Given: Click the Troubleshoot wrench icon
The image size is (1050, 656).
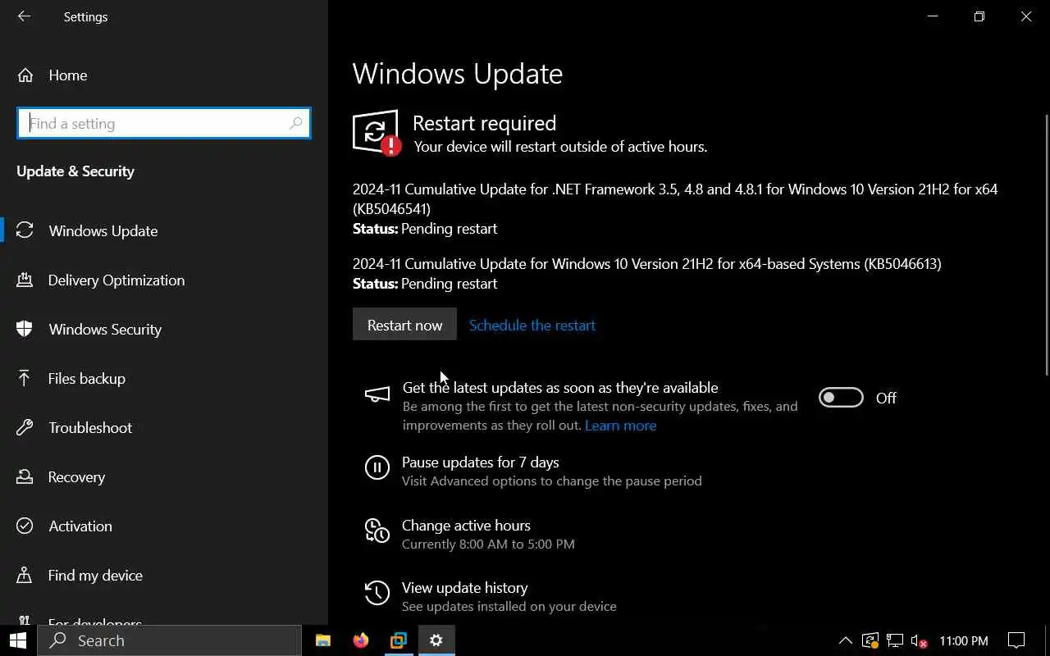Looking at the screenshot, I should [x=25, y=427].
